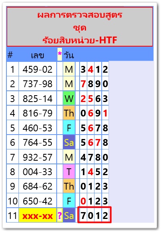This screenshot has width=162, height=233.
Task: Click the orange 'Th' day cell in row 9
Action: [x=69, y=186]
